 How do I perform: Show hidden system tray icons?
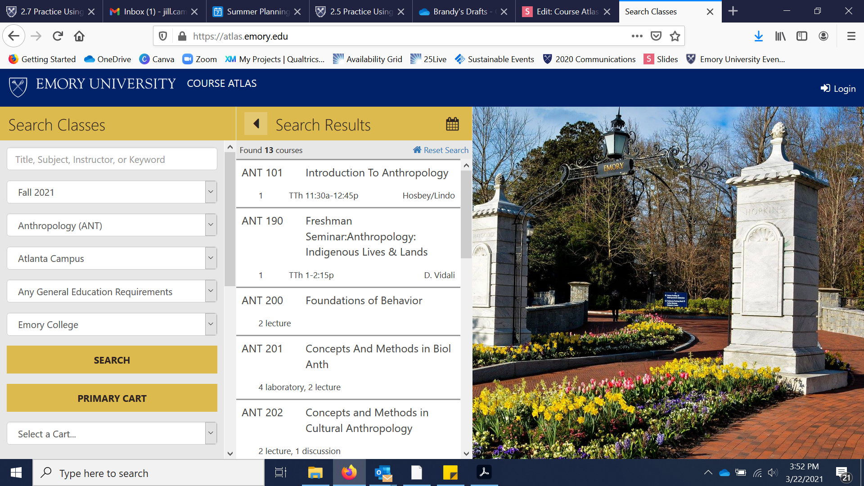[708, 472]
